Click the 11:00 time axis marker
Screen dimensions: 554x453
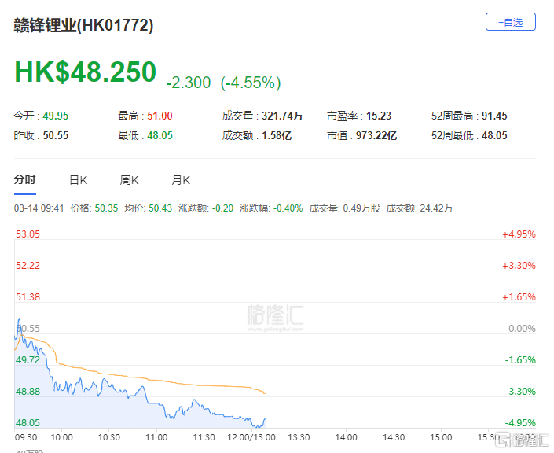pos(156,437)
